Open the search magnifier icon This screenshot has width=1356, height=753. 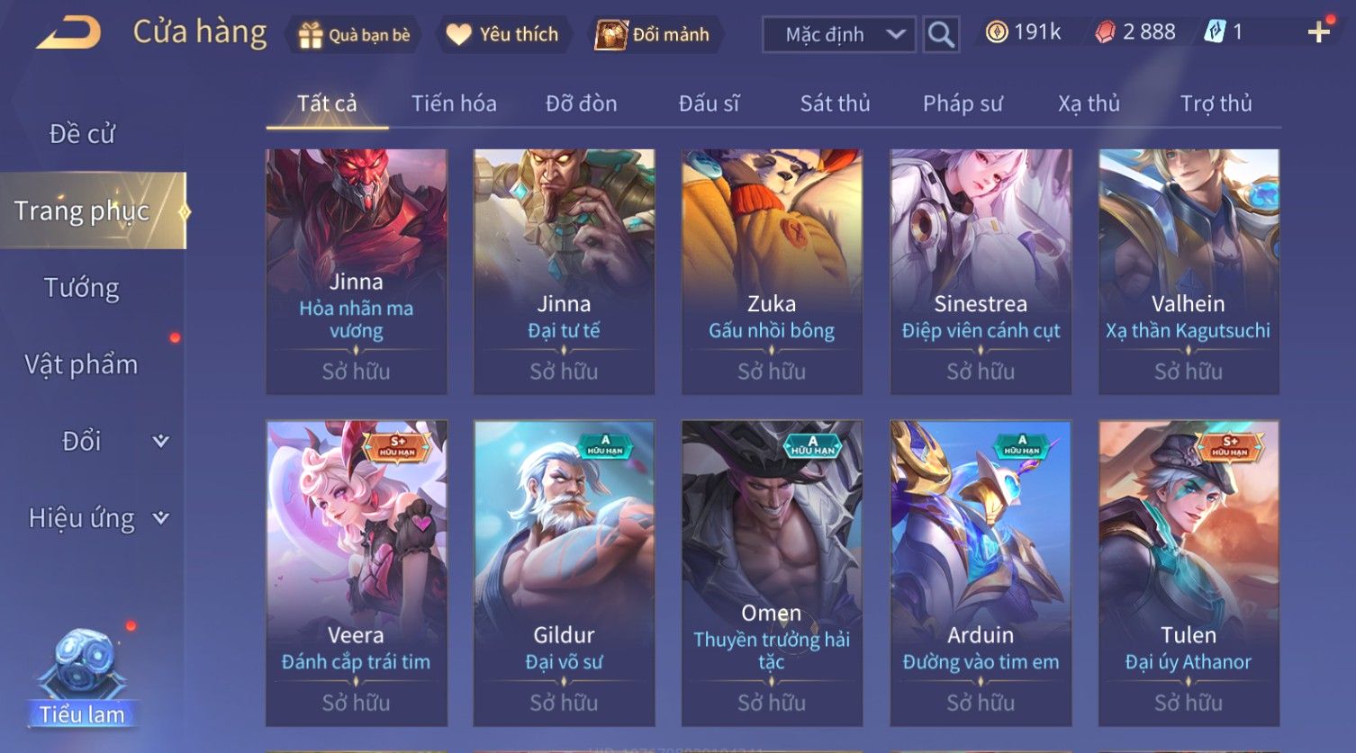(x=941, y=35)
